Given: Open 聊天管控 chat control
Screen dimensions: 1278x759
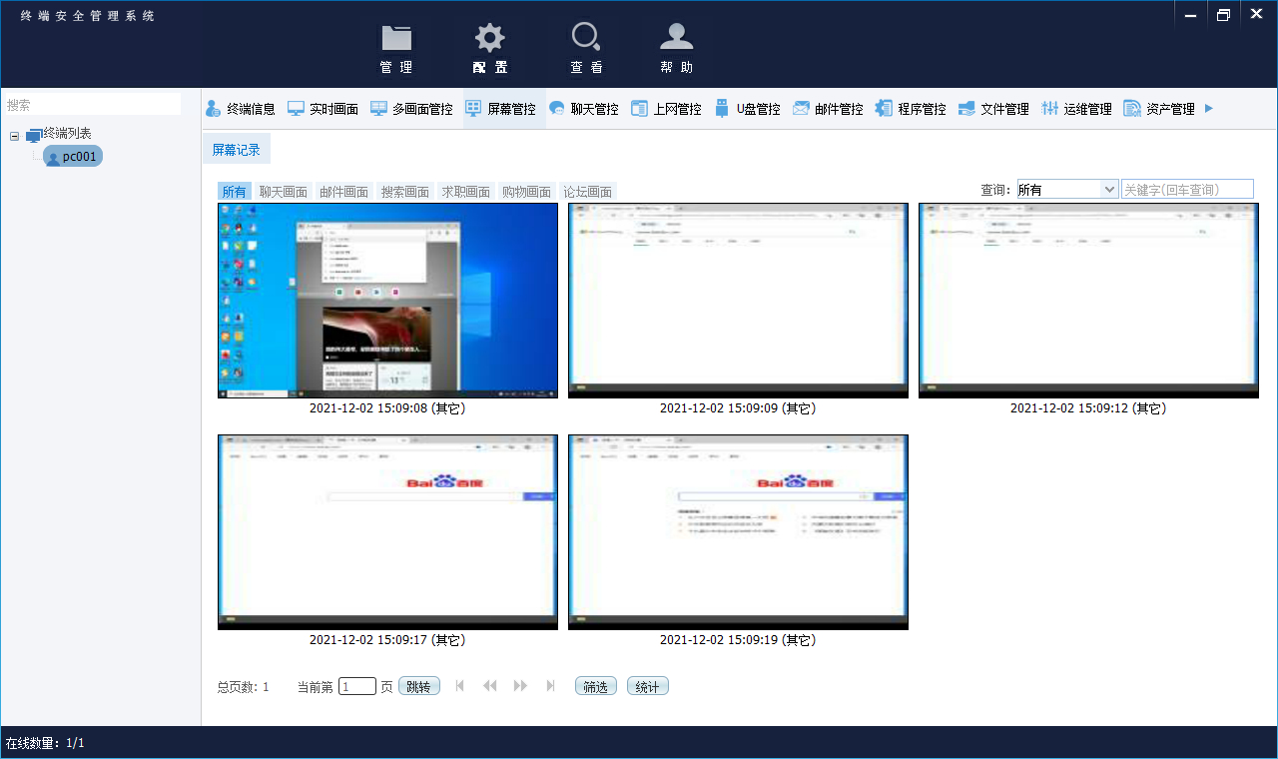Looking at the screenshot, I should [x=584, y=109].
